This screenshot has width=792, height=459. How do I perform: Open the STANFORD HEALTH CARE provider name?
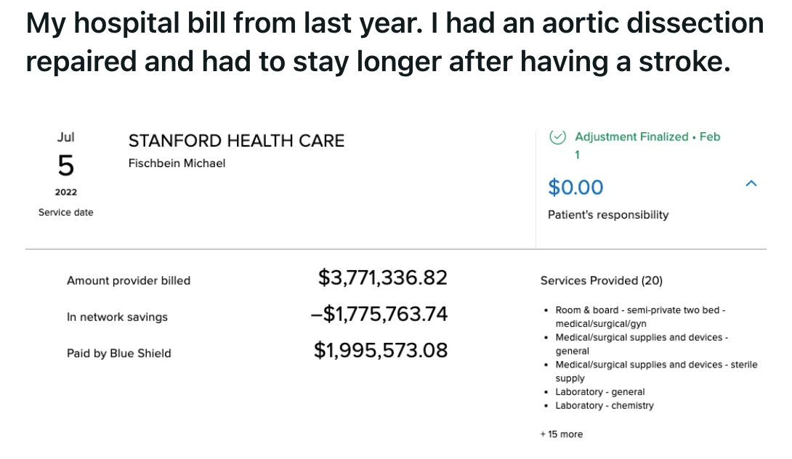click(236, 140)
